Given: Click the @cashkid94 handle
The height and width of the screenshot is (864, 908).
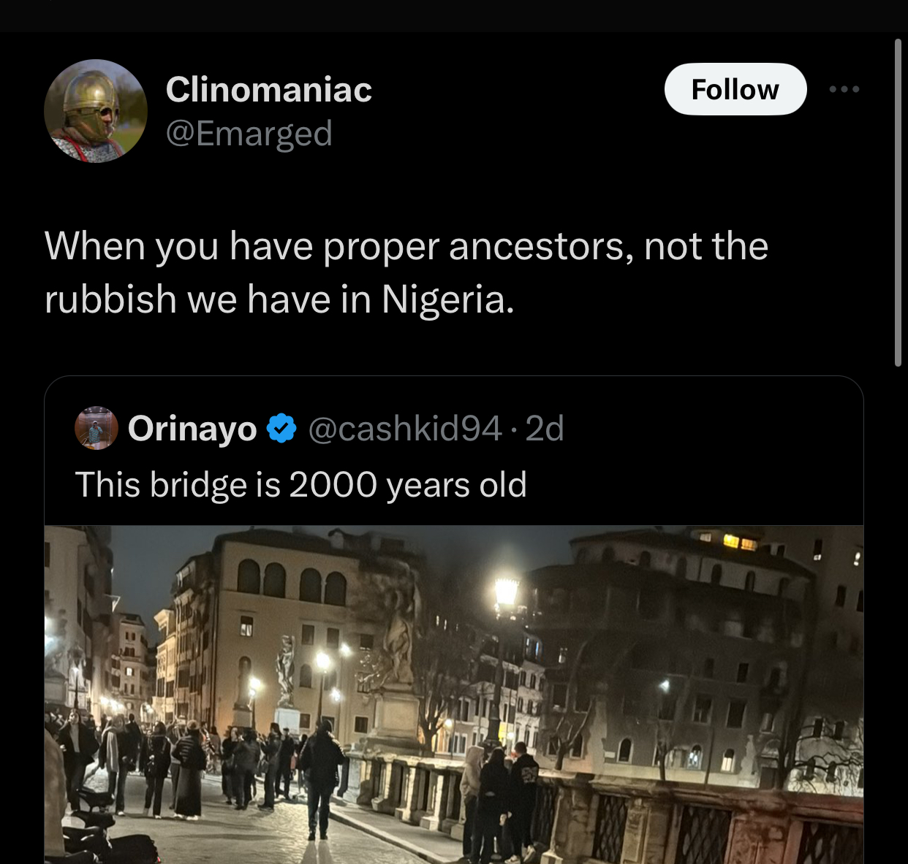Looking at the screenshot, I should pyautogui.click(x=405, y=428).
